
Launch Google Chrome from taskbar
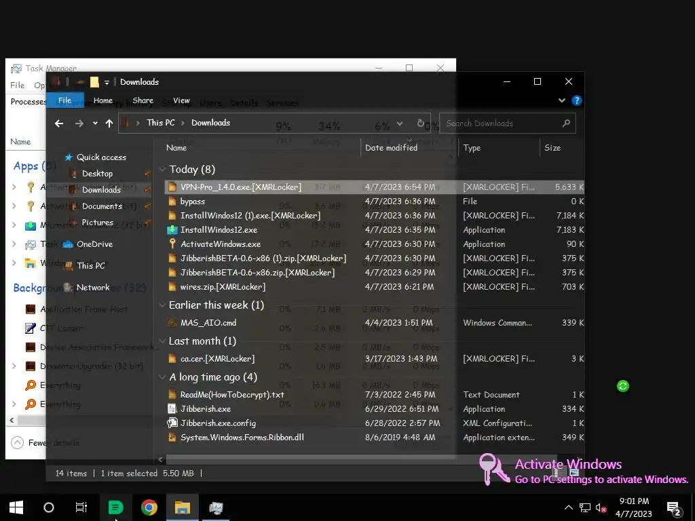(x=149, y=507)
